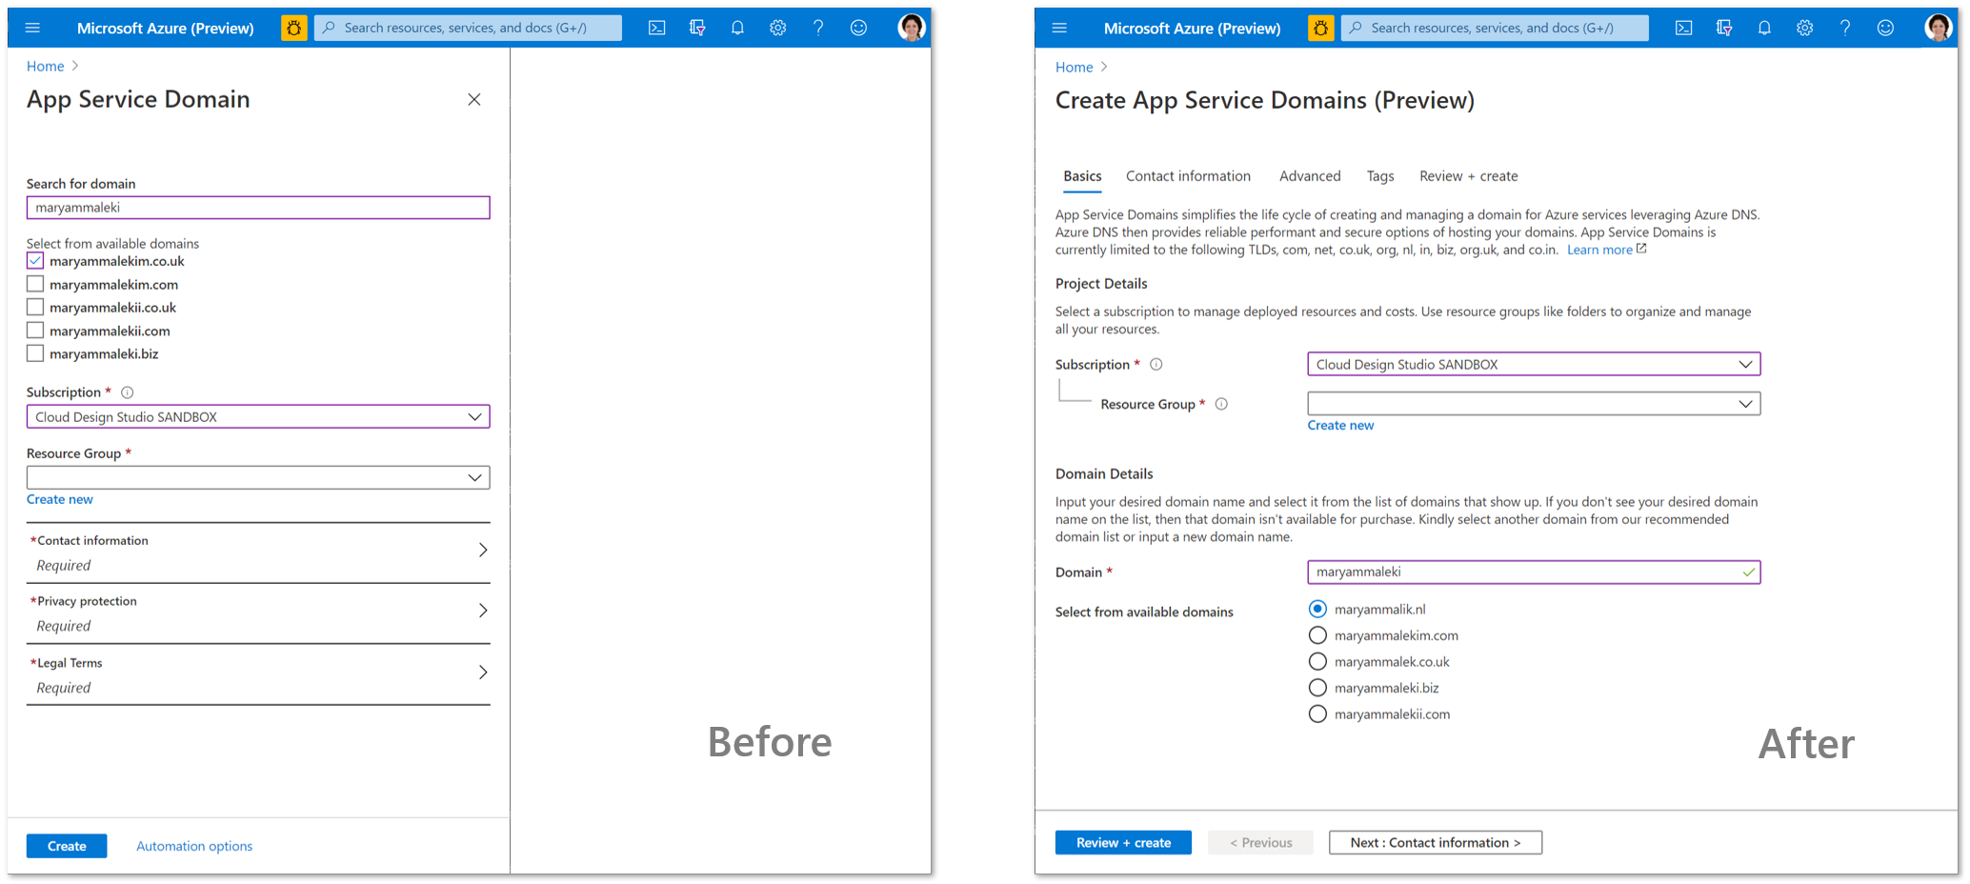Select maryammalek.co.uk radio option
1970x884 pixels.
click(x=1317, y=661)
